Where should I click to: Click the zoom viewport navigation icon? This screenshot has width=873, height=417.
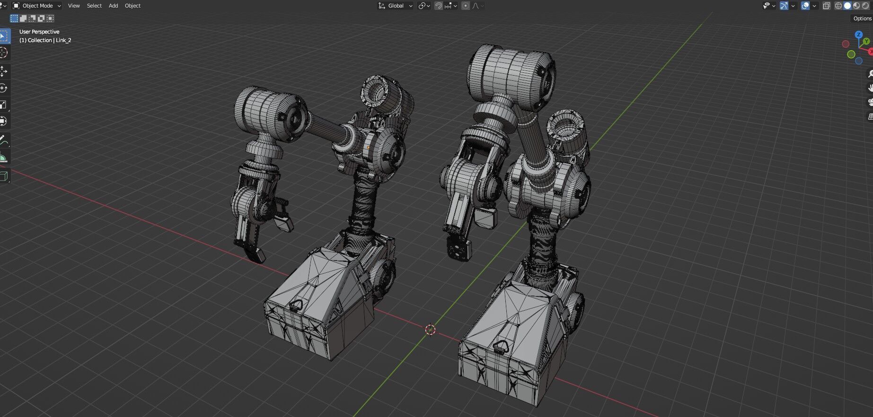coord(870,74)
